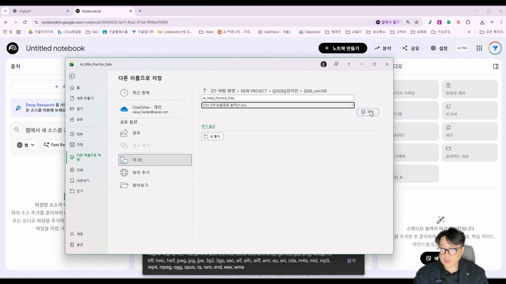
Task: Click the 노트북 만들기 button
Action: 342,48
